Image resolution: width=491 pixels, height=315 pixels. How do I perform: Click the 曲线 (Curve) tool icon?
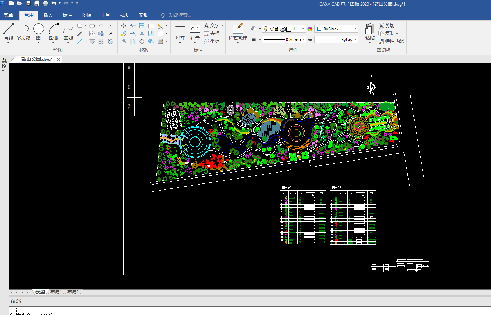tap(68, 29)
